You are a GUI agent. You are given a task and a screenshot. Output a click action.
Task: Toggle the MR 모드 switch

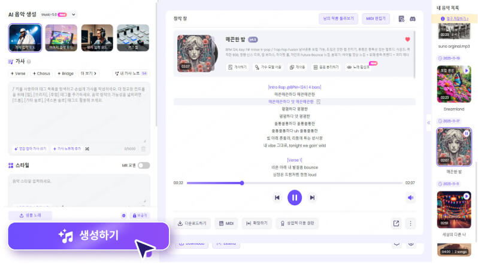pos(144,165)
